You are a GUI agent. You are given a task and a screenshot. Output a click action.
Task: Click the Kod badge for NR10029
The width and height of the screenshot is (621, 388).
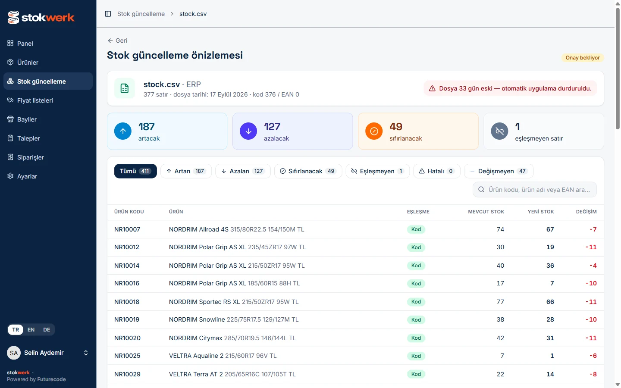coord(416,374)
